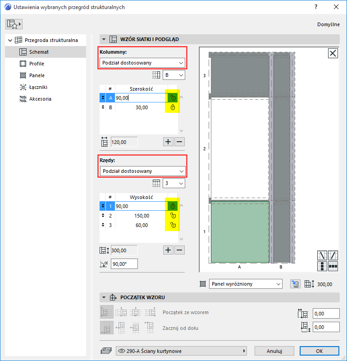The width and height of the screenshot is (347, 361).
Task: Clear pattern with X button in preview
Action: coord(333,53)
